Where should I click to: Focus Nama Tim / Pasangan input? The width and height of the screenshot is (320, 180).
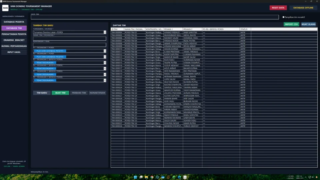[70, 39]
